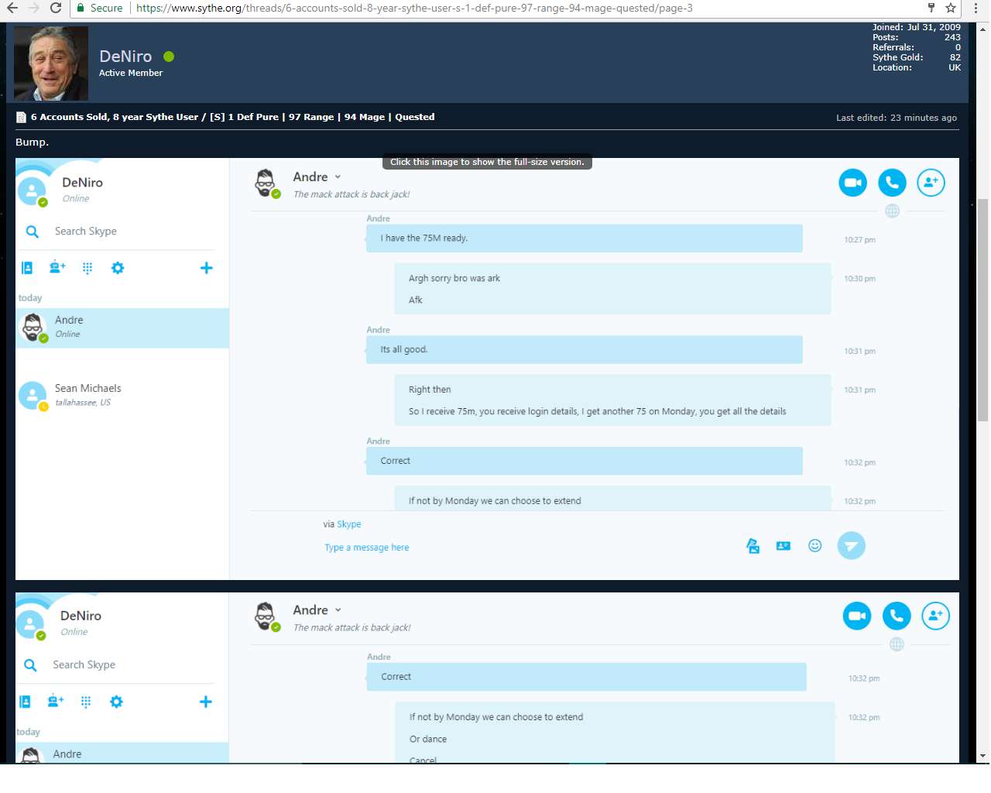Viewport: 991px width, 793px height.
Task: Click the 'Or dance' message text
Action: click(428, 739)
